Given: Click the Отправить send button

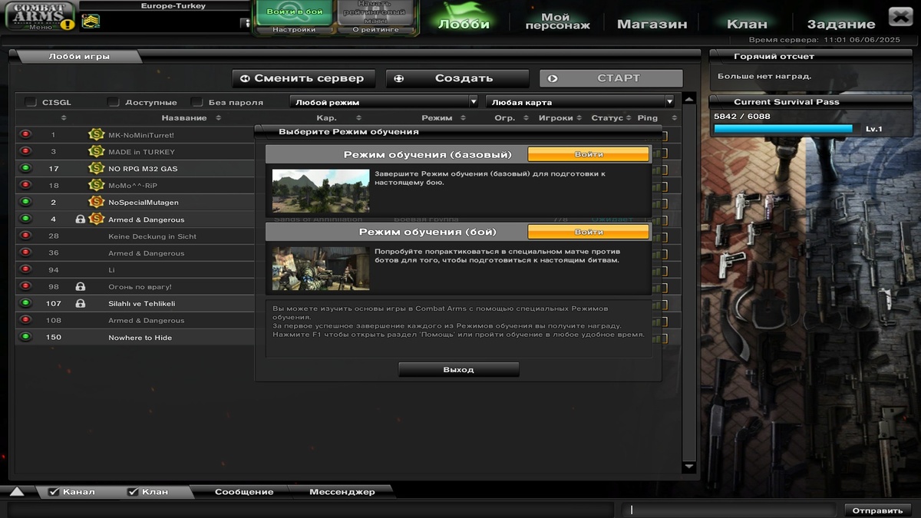Looking at the screenshot, I should click(877, 510).
